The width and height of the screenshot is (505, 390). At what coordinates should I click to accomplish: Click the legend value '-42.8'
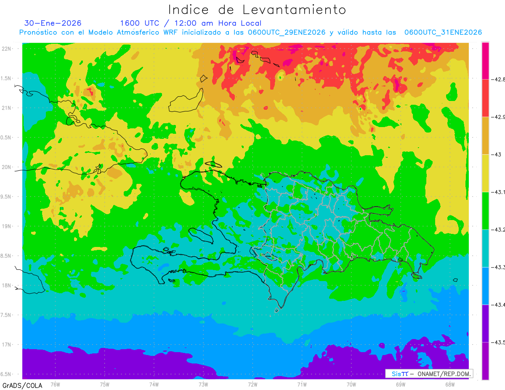[499, 79]
